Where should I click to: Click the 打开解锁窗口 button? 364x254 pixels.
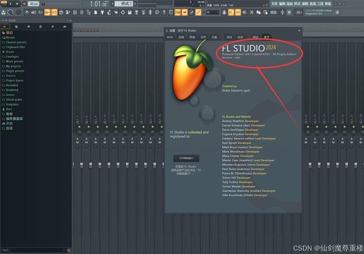point(186,158)
